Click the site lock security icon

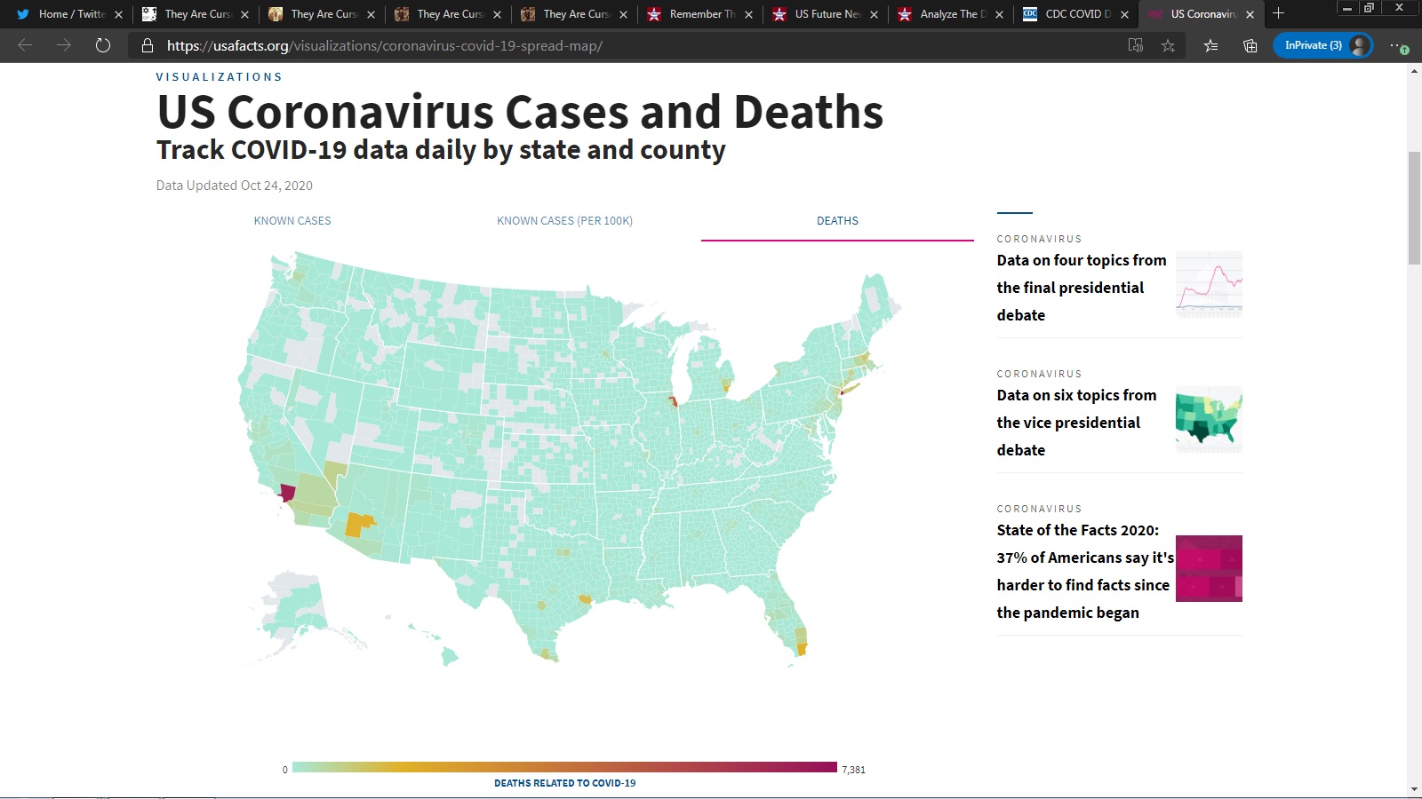[148, 45]
